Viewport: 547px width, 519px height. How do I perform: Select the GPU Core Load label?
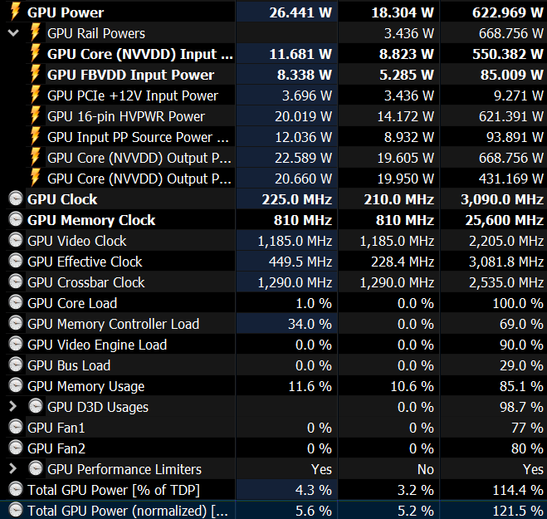point(72,303)
